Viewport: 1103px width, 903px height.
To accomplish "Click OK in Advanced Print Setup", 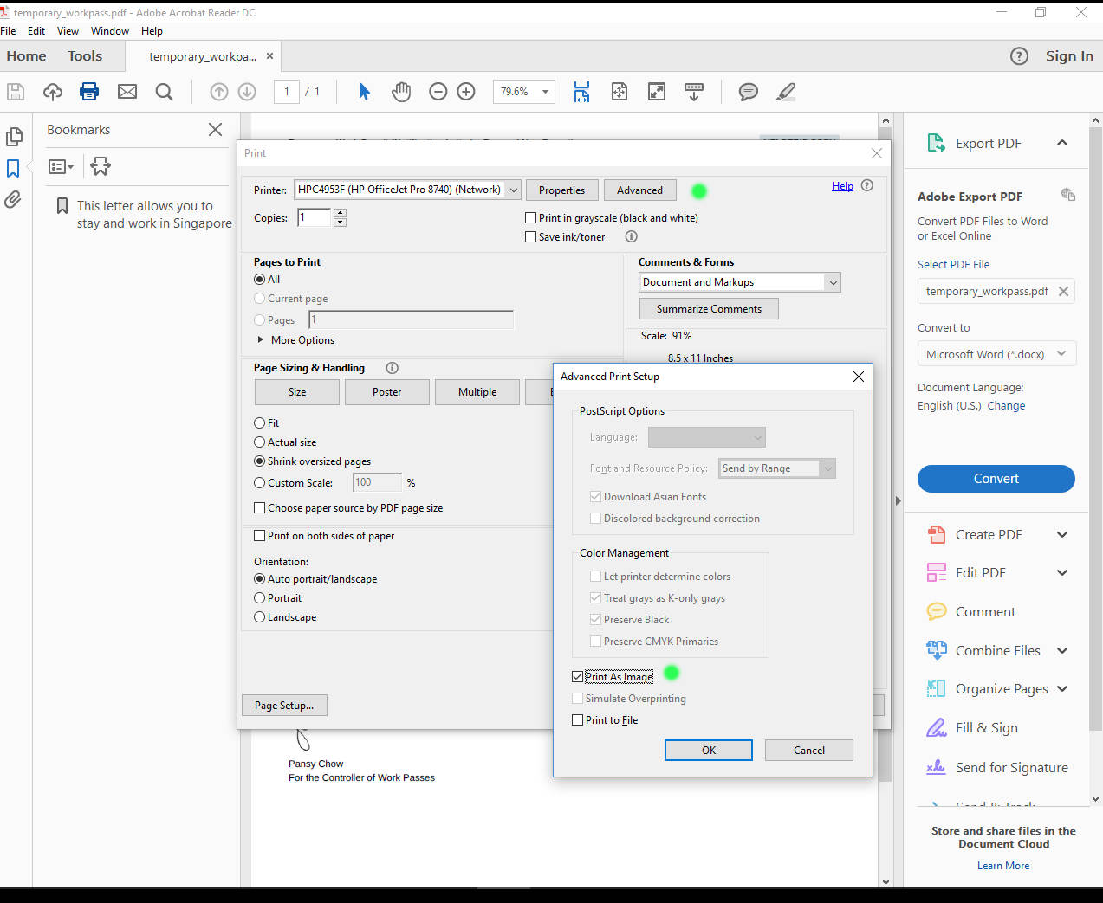I will tap(708, 751).
